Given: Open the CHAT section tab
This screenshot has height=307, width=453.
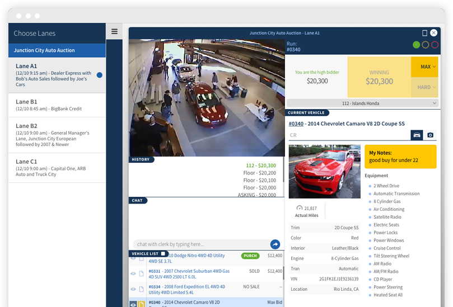Looking at the screenshot, I should pos(138,200).
